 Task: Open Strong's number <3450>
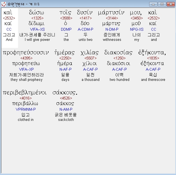[x=137, y=18]
